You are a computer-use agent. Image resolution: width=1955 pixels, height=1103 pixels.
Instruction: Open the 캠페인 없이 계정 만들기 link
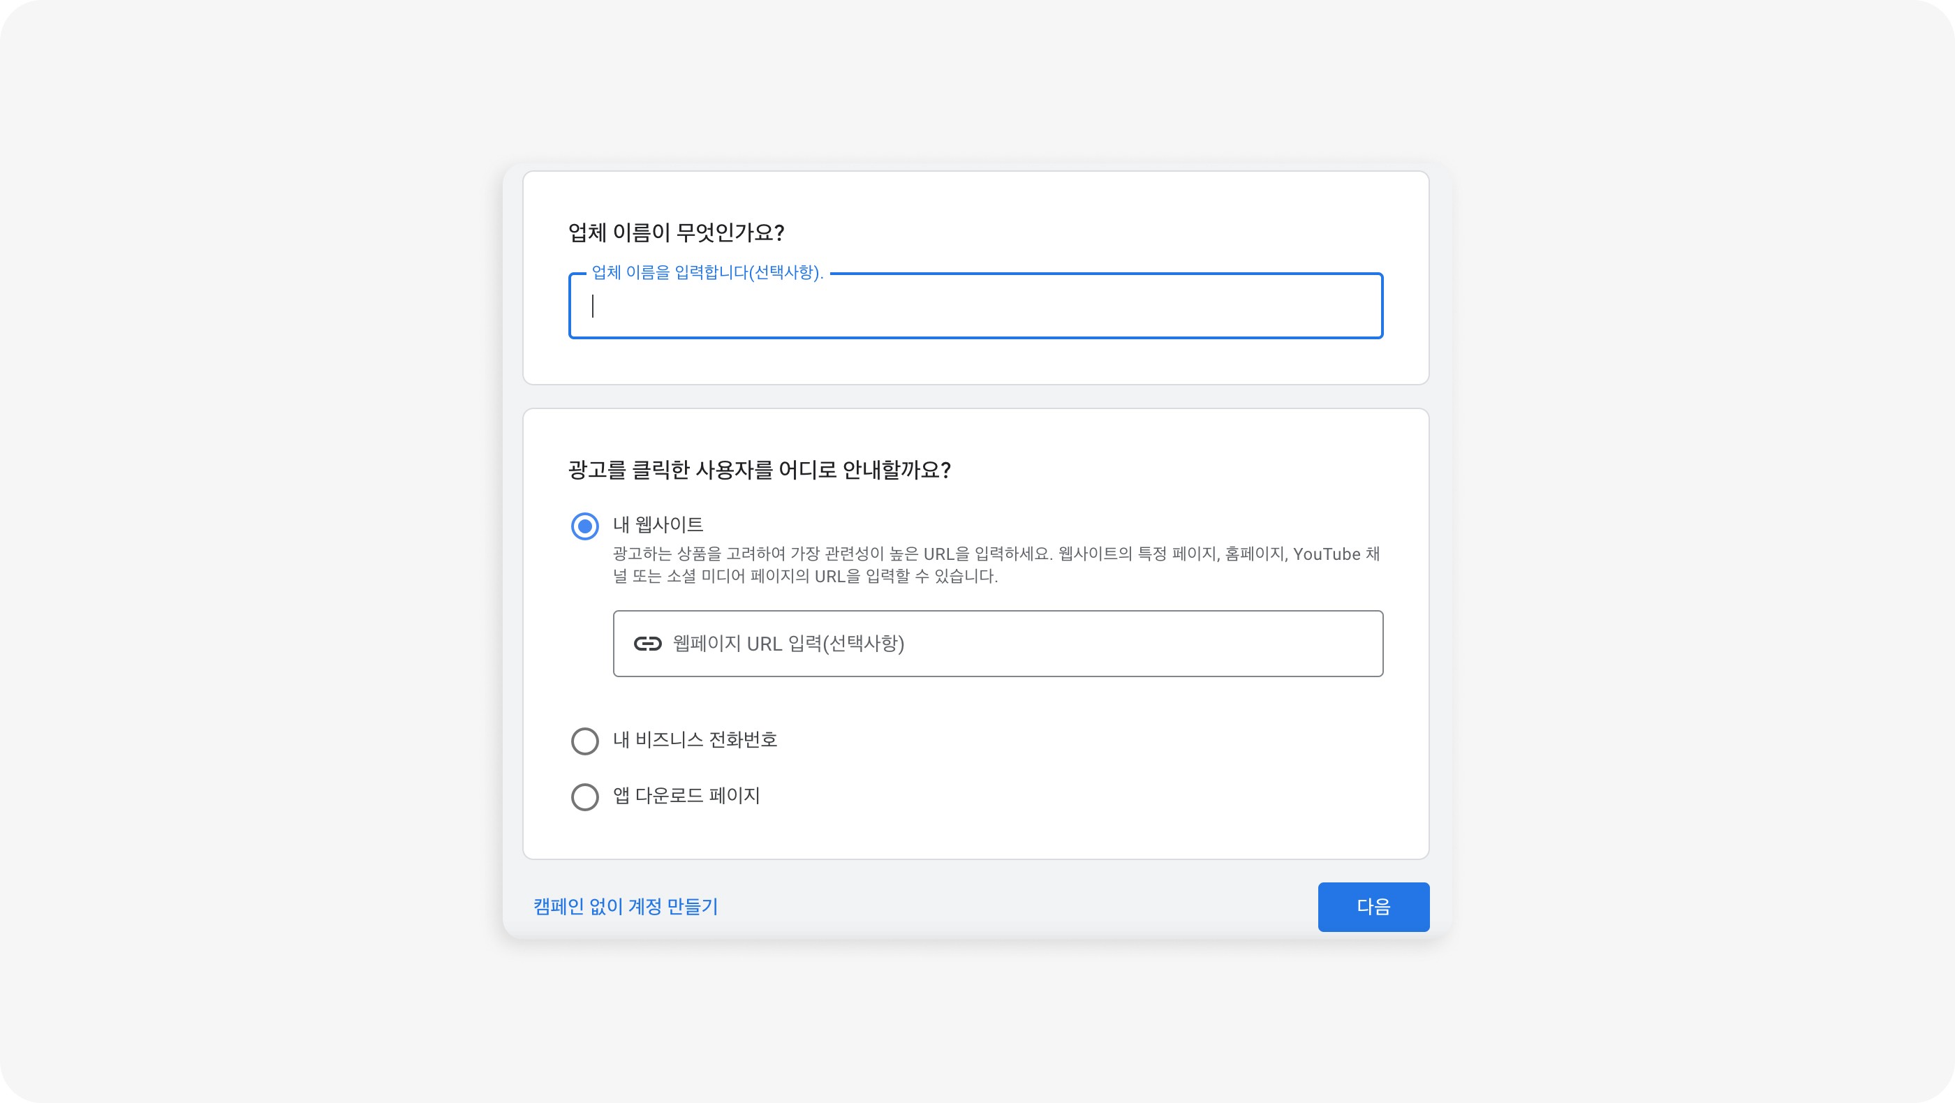tap(626, 907)
